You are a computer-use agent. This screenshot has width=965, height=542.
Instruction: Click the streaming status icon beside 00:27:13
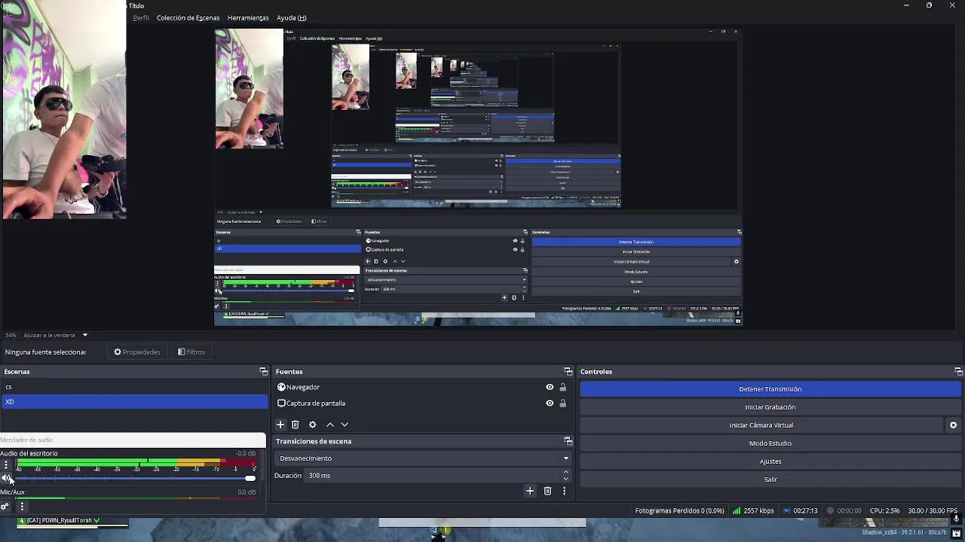(x=786, y=510)
